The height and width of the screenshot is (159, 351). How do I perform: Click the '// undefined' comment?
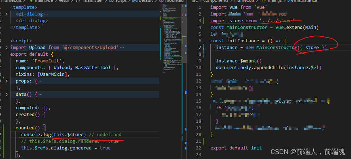(105, 135)
